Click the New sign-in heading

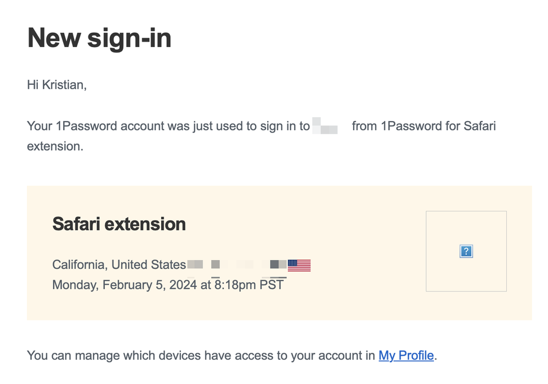pyautogui.click(x=99, y=39)
